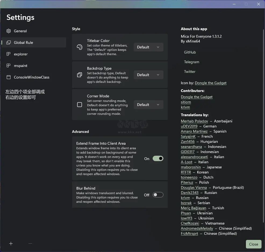Click the Global Rule icon in sidebar
This screenshot has height=252, width=265.
(9, 42)
